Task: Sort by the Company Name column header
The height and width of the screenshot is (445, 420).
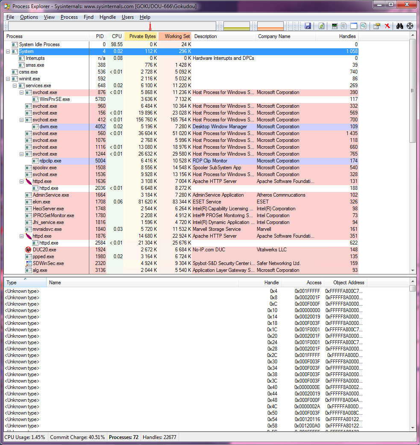Action: pos(285,36)
